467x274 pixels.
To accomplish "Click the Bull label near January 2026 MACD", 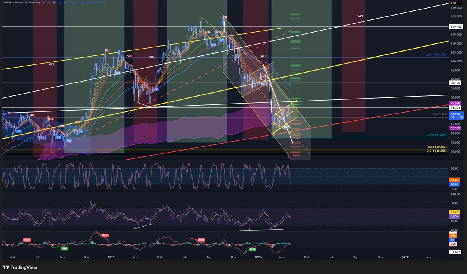I will click(x=252, y=249).
